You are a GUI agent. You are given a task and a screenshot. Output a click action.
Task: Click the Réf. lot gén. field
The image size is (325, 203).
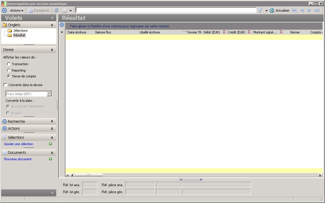click(90, 192)
